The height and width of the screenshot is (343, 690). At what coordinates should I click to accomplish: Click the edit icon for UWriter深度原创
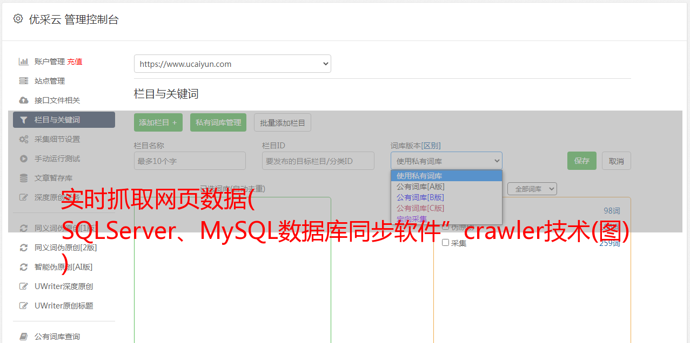[x=23, y=286]
